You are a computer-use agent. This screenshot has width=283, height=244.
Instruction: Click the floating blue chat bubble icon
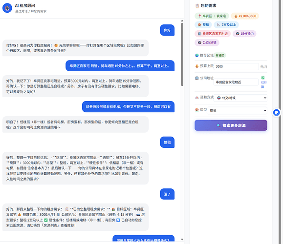pos(276,113)
